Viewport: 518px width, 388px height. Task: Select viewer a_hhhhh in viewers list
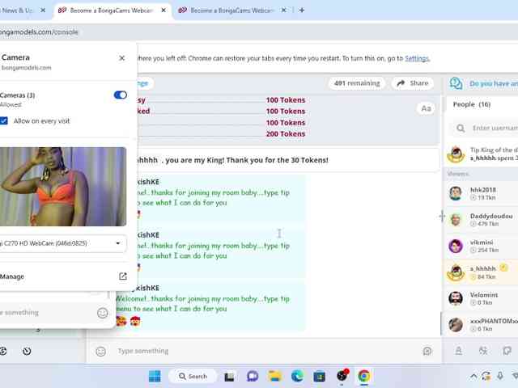tap(481, 272)
